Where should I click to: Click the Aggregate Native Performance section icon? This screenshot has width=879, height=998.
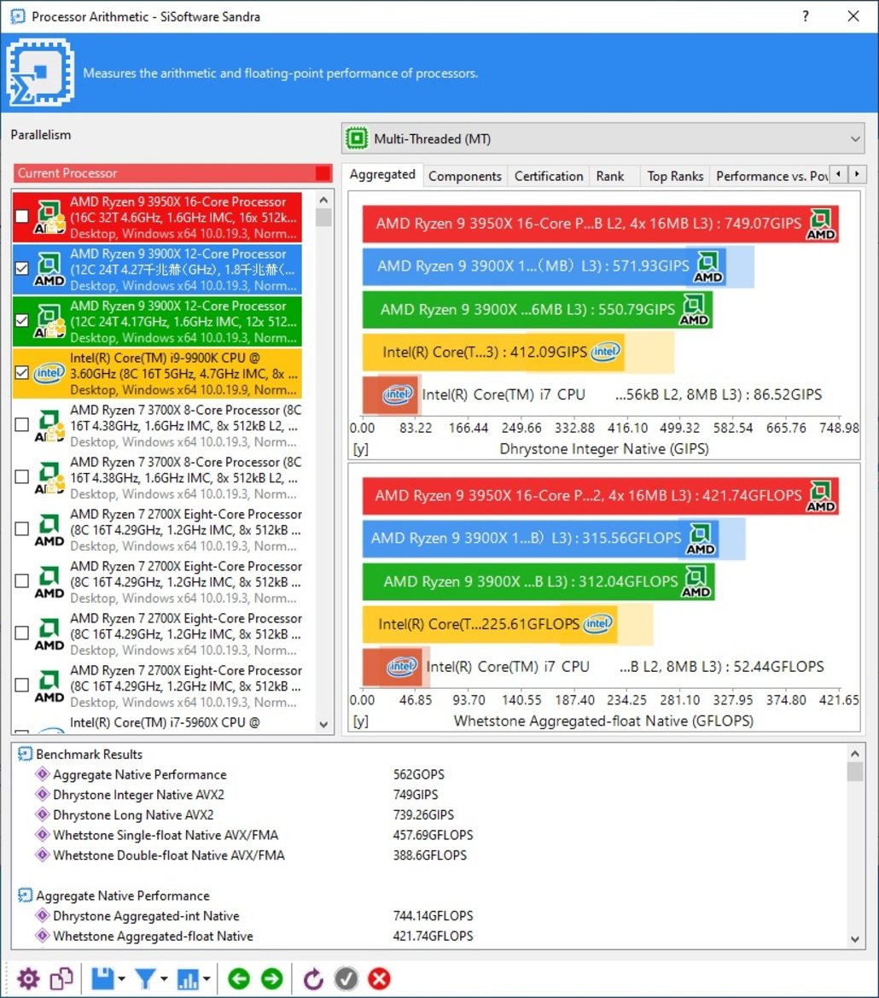25,895
